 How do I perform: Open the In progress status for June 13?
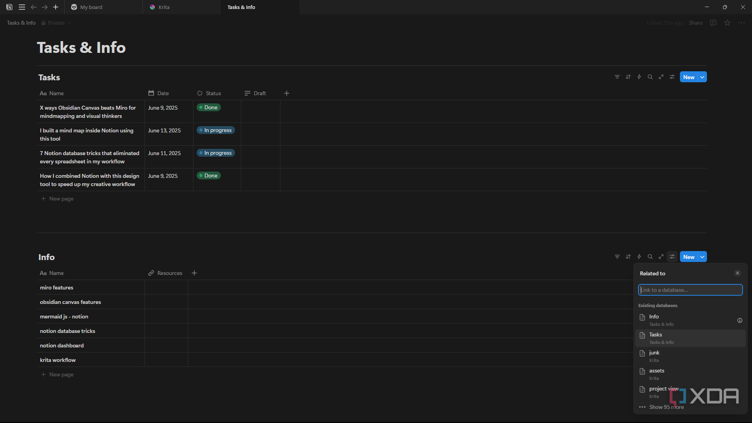[215, 130]
